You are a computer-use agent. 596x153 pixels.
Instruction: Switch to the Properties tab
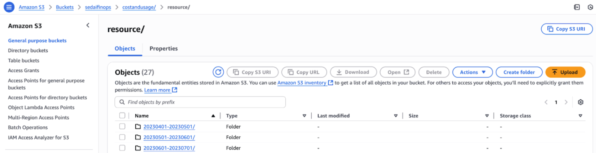tap(163, 48)
